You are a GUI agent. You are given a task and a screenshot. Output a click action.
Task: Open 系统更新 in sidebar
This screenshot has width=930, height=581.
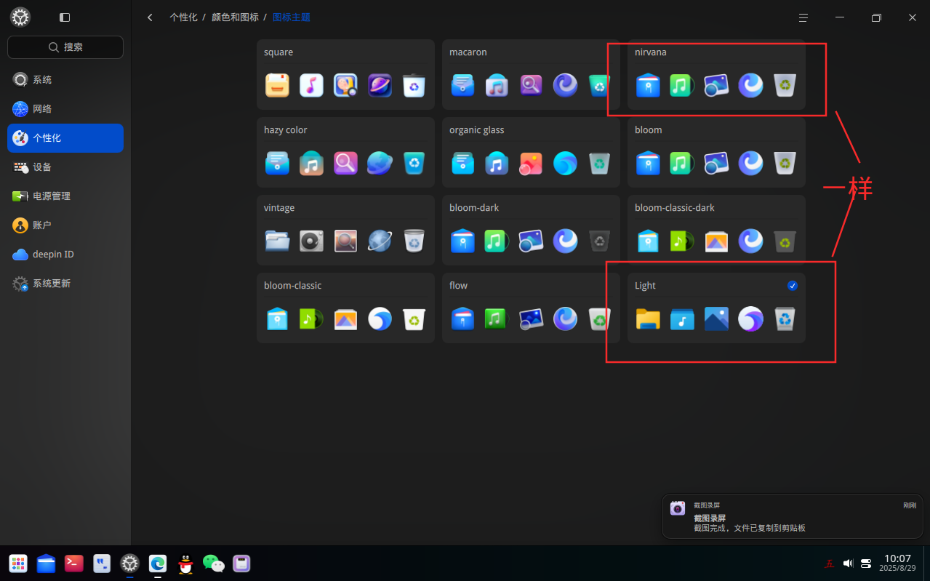65,284
